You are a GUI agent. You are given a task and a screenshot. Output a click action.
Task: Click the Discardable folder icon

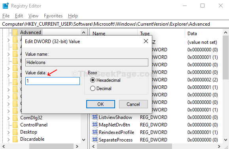point(15,139)
